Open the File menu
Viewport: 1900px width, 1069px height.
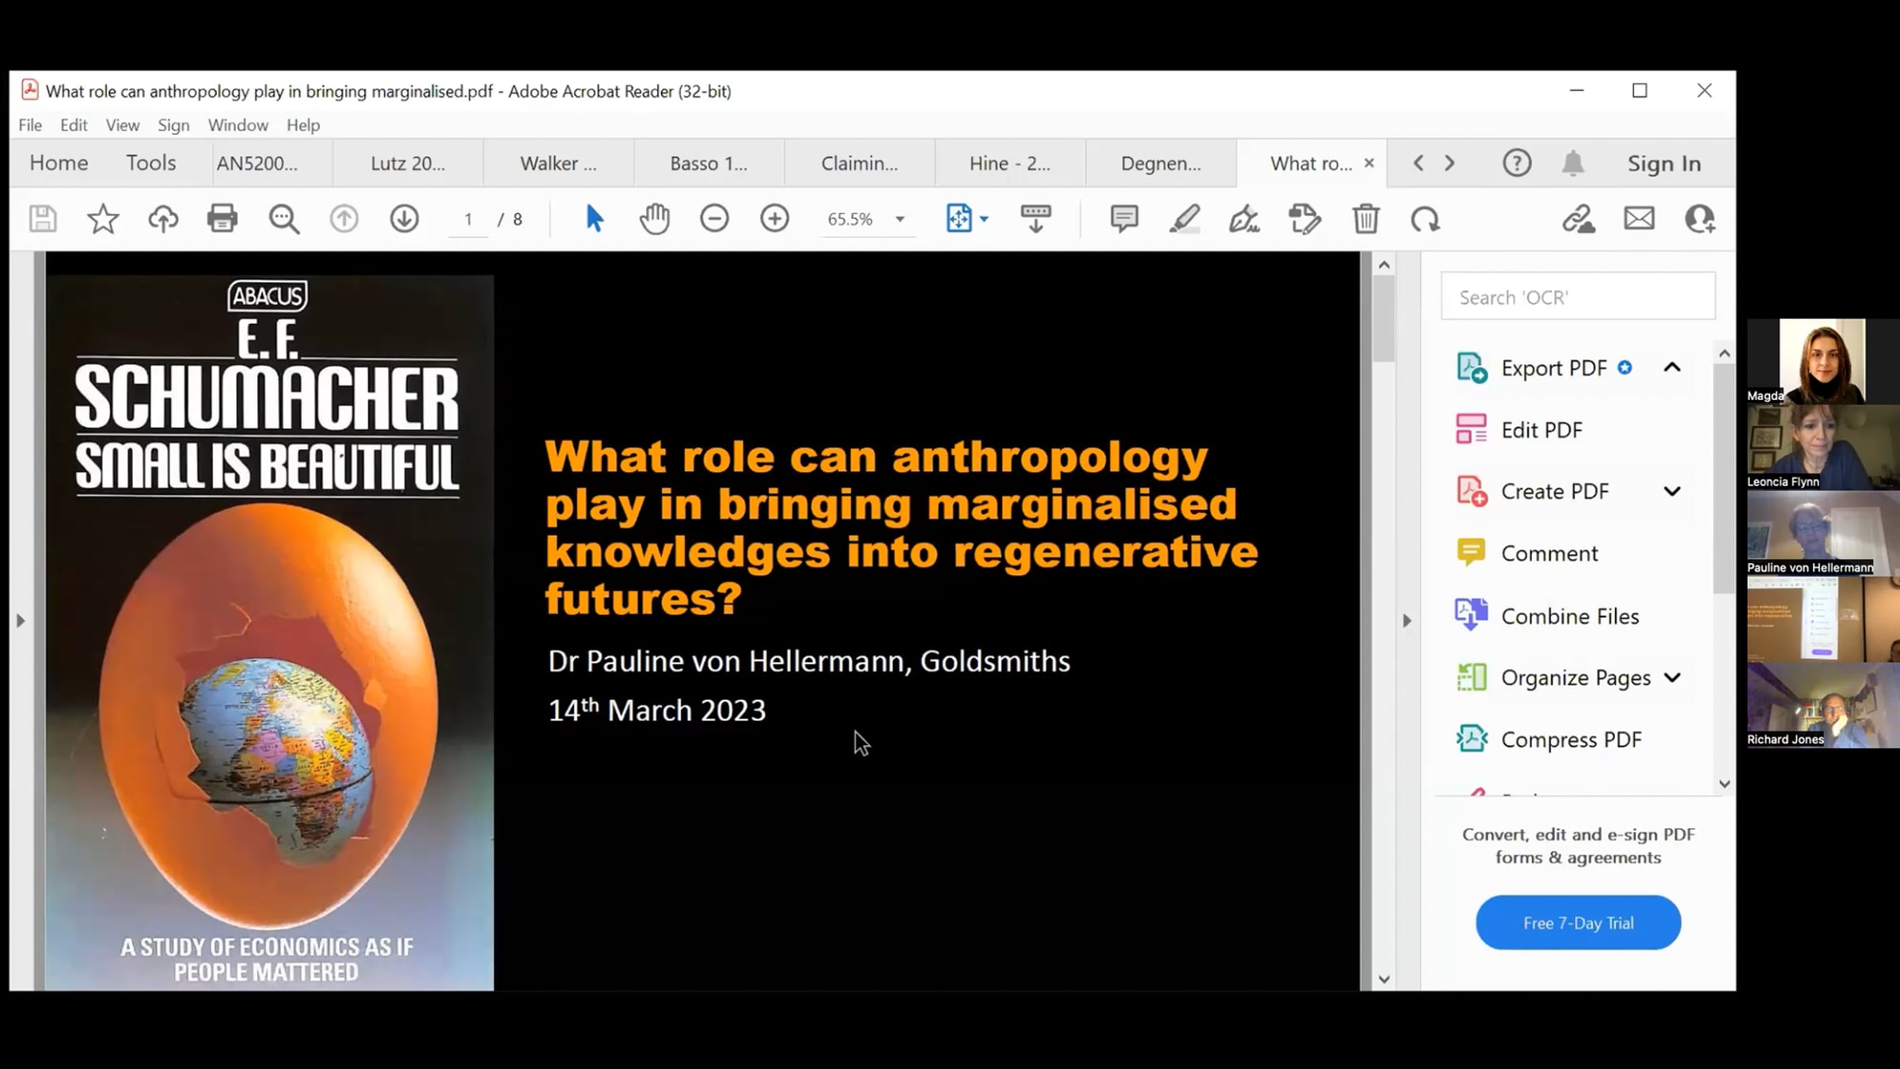click(x=30, y=125)
